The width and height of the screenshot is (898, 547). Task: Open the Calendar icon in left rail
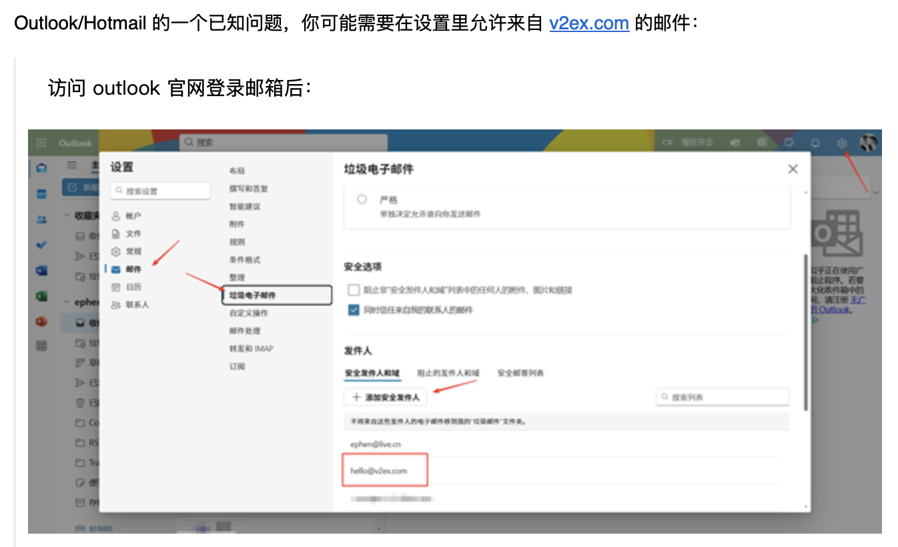[x=41, y=193]
